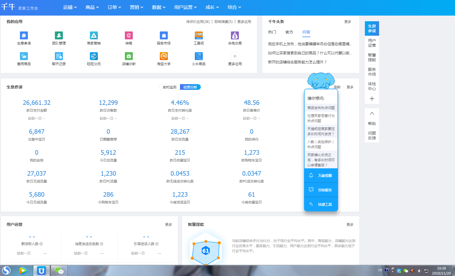Open the 团队管理 app icon

59,36
